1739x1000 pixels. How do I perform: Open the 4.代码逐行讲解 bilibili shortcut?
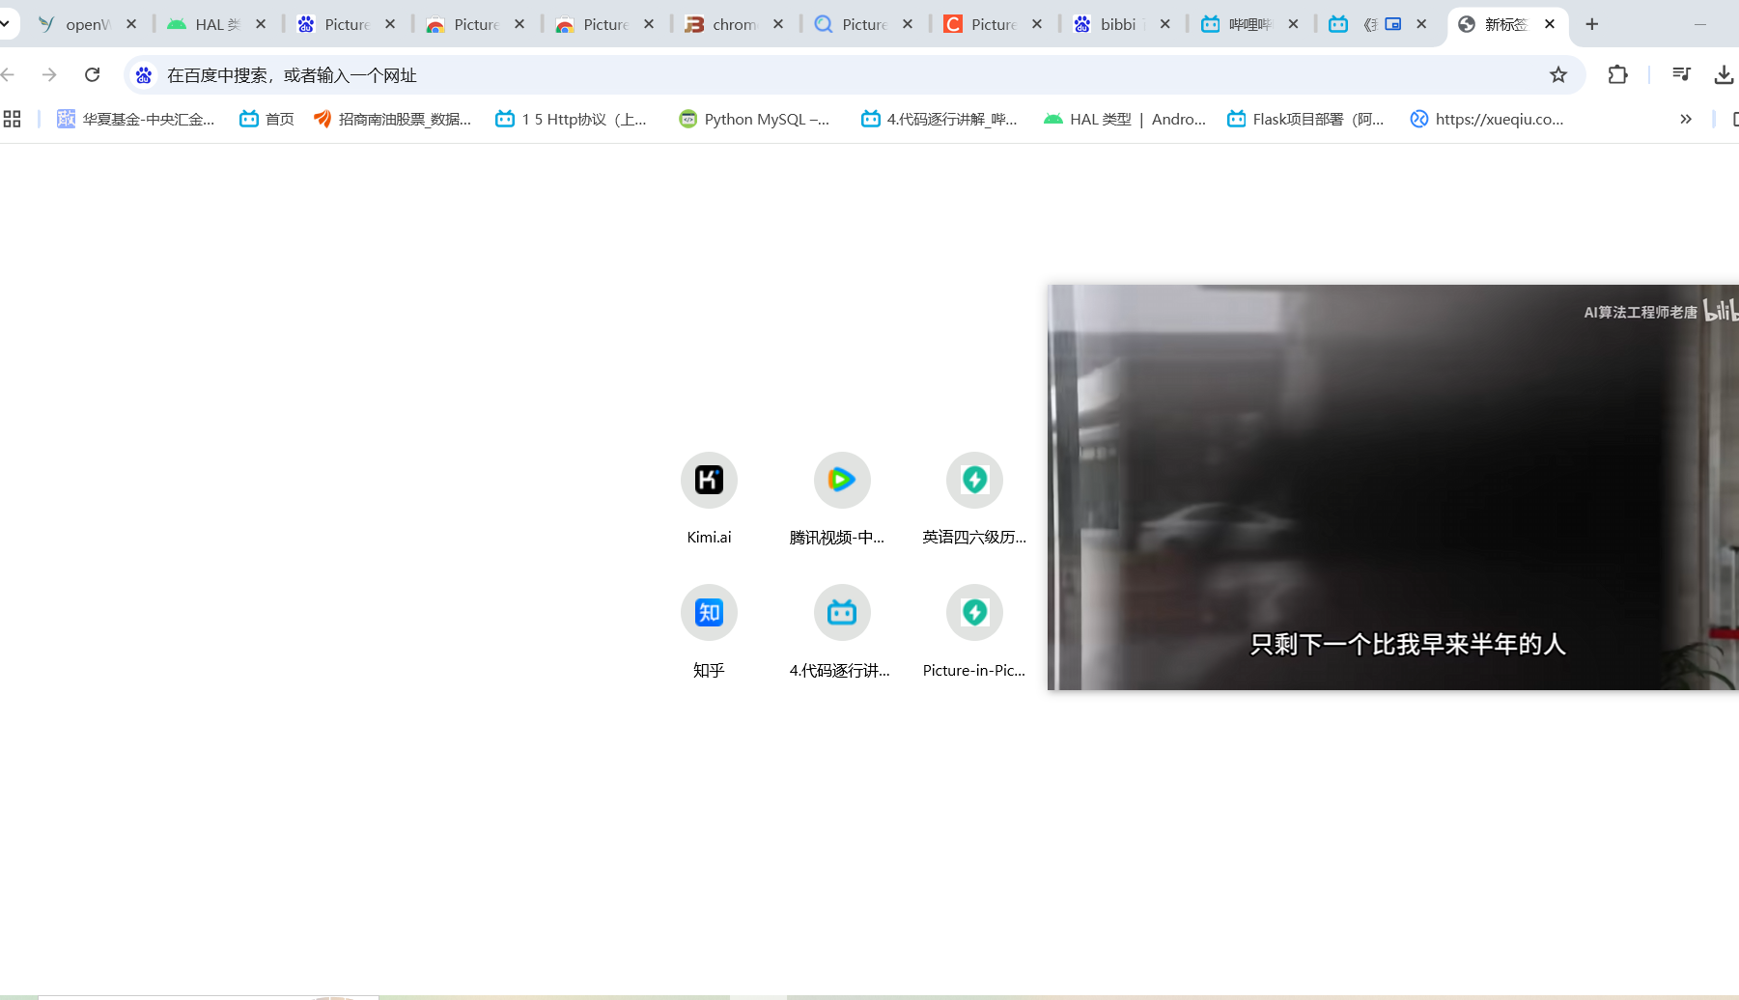point(841,612)
